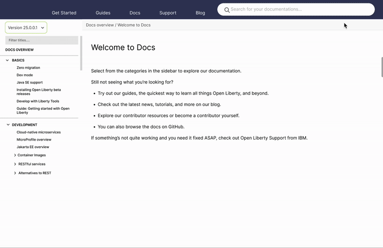Open the Guides navigation item
Screen dimensions: 383x248
(103, 13)
